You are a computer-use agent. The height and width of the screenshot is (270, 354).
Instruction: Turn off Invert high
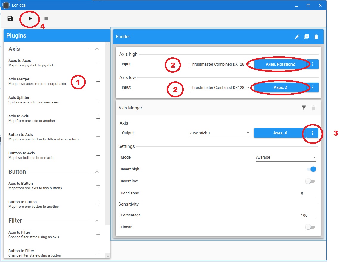pyautogui.click(x=311, y=169)
